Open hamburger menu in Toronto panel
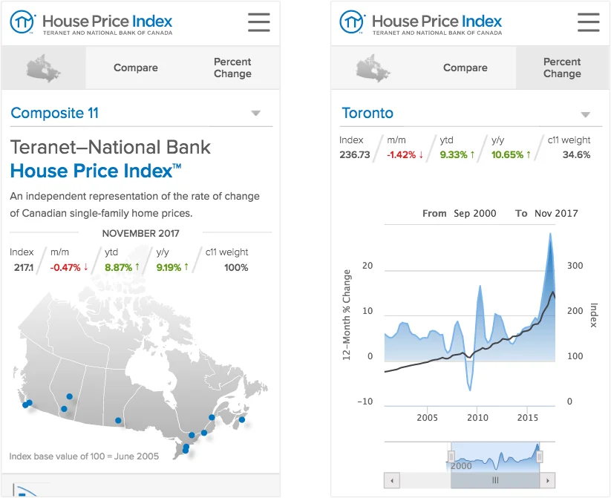The height and width of the screenshot is (498, 611). pyautogui.click(x=588, y=22)
